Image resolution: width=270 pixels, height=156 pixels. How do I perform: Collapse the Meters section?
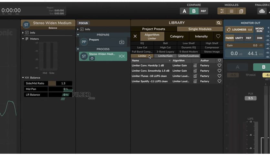(x=23, y=39)
